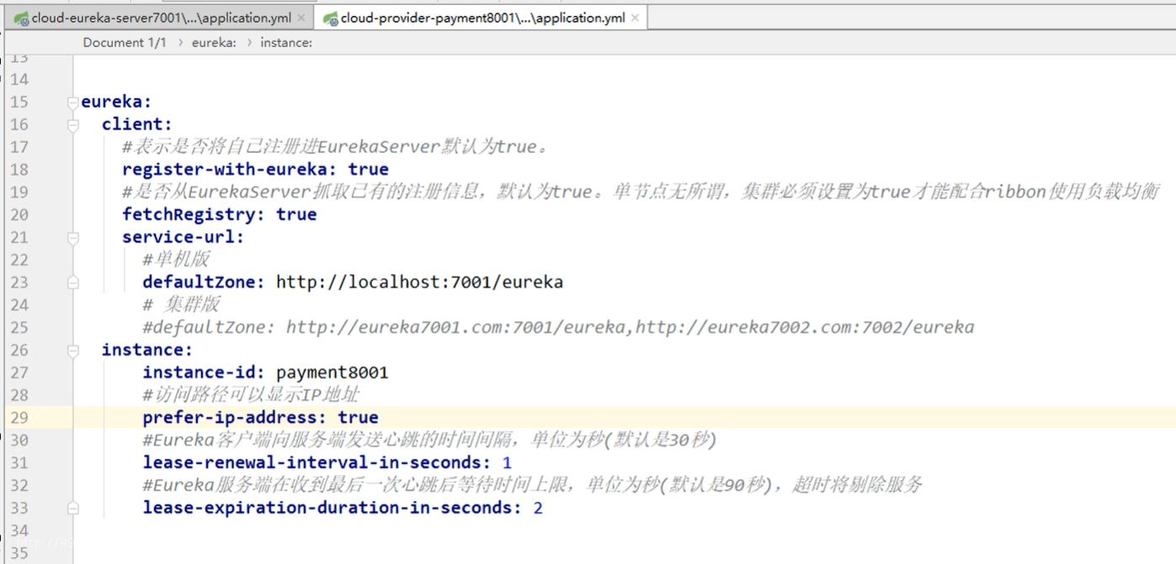Image resolution: width=1176 pixels, height=564 pixels.
Task: Select Document 1/1 breadcrumb
Action: (x=125, y=43)
